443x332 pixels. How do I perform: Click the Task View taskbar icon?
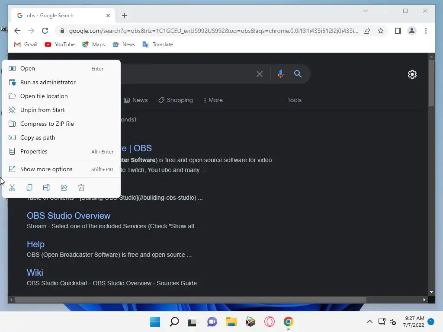coord(193,322)
